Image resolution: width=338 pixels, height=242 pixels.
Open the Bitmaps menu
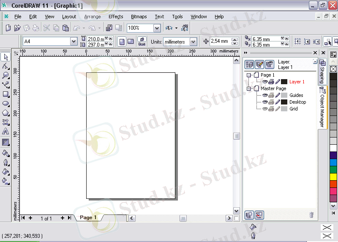coord(139,16)
